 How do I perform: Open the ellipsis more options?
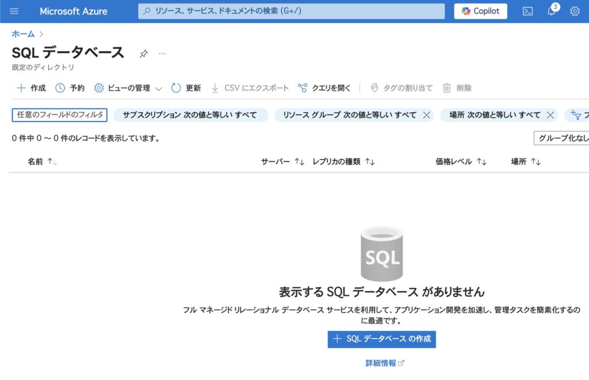pos(162,54)
